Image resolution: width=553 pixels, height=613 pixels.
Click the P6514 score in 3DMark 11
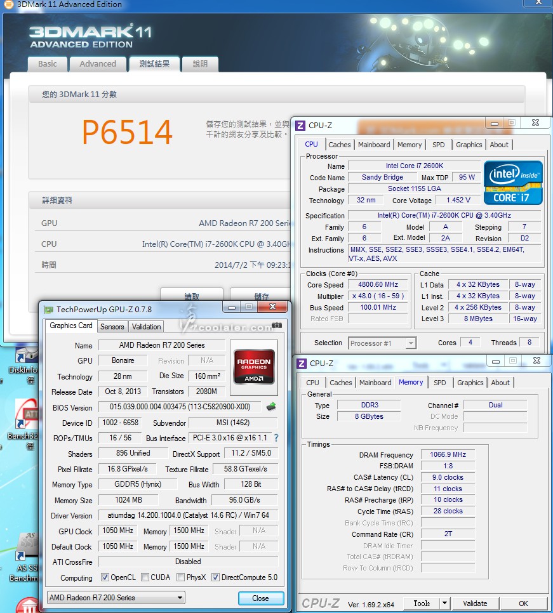(127, 132)
